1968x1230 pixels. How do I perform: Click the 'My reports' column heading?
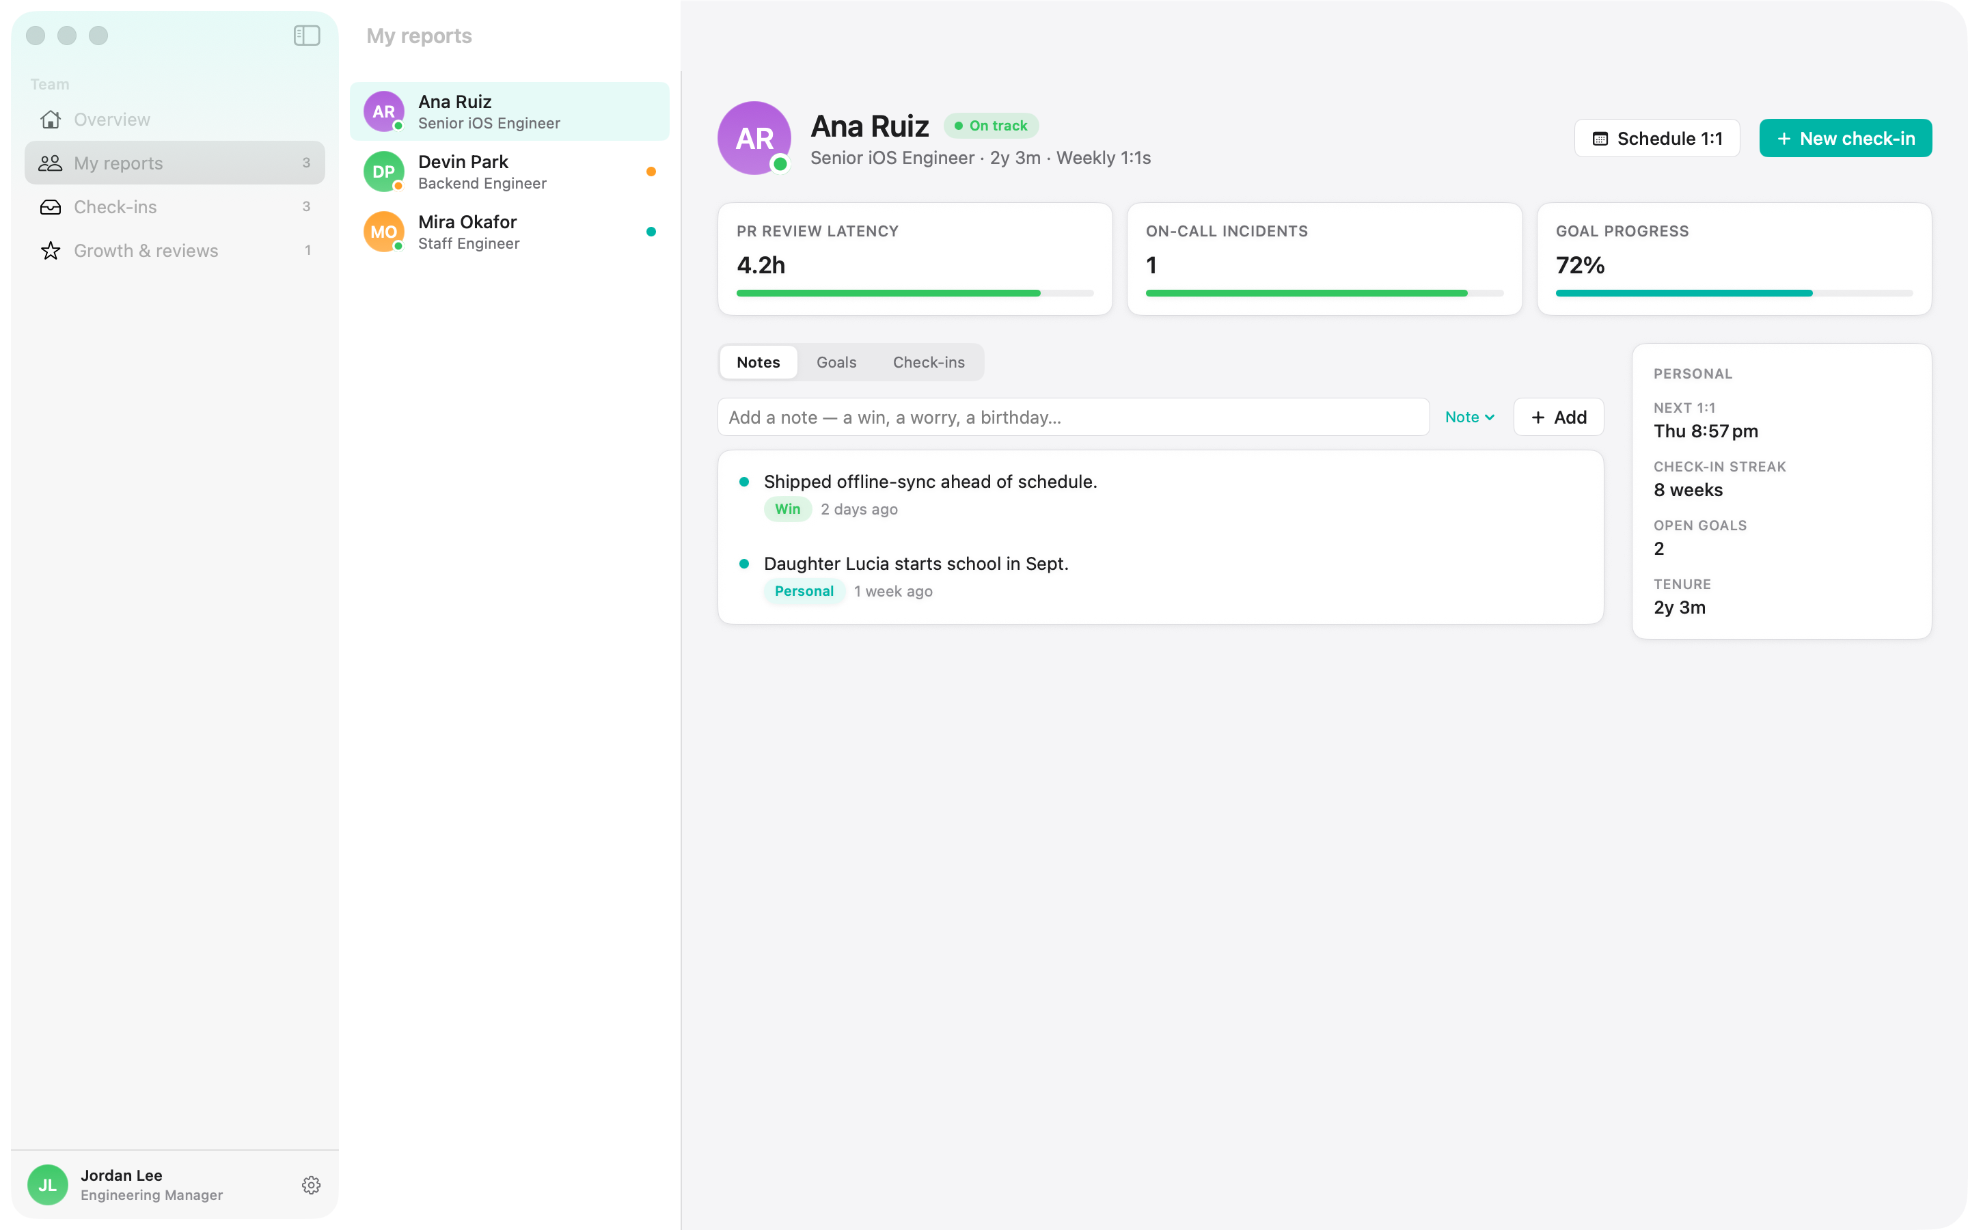tap(419, 36)
